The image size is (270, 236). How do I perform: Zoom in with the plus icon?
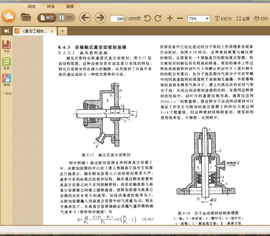pos(170,18)
